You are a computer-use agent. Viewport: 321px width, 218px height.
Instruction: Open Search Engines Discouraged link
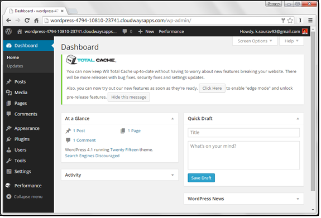click(92, 156)
